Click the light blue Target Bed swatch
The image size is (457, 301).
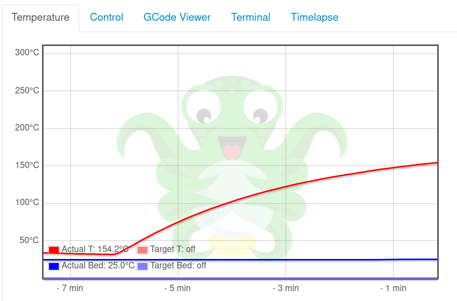tap(142, 266)
